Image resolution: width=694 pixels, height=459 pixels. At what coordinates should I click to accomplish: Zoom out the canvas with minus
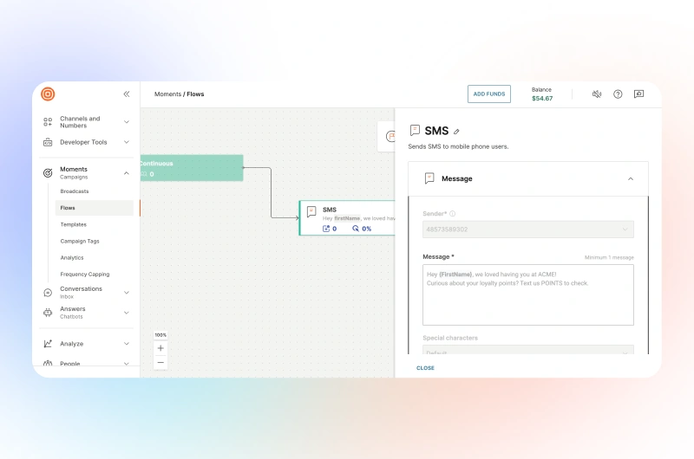tap(160, 363)
